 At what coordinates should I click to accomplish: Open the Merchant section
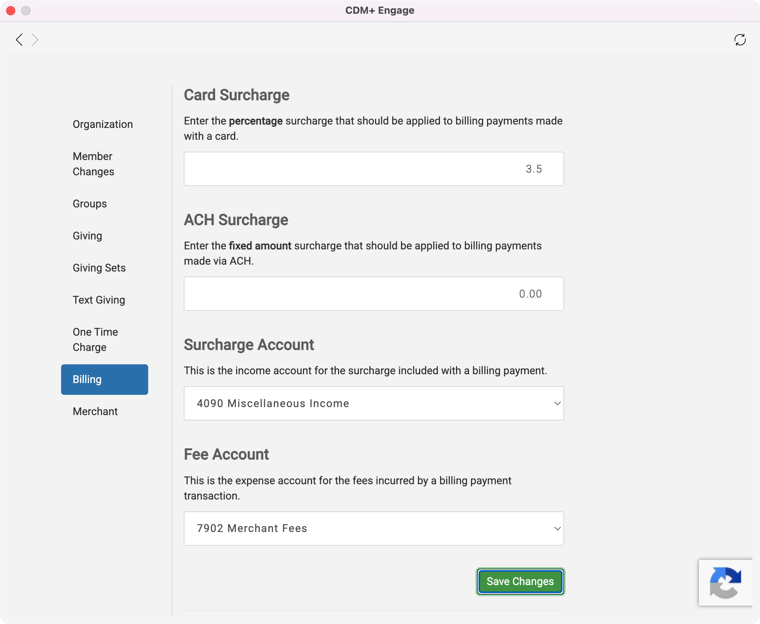tap(95, 412)
